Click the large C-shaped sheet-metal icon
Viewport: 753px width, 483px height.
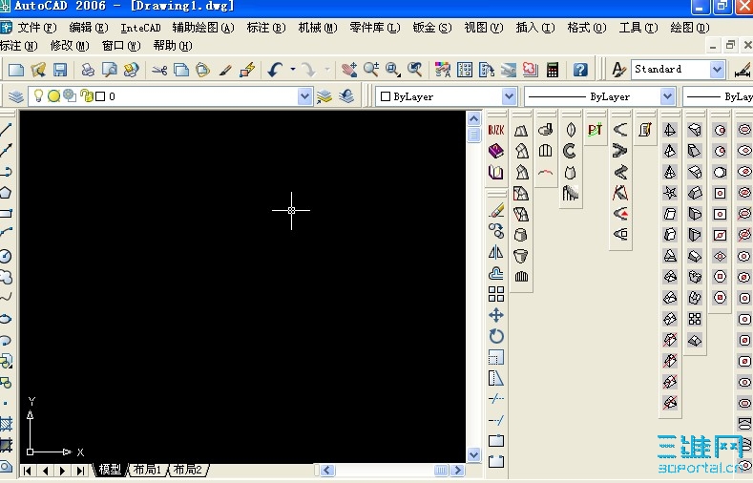[570, 151]
